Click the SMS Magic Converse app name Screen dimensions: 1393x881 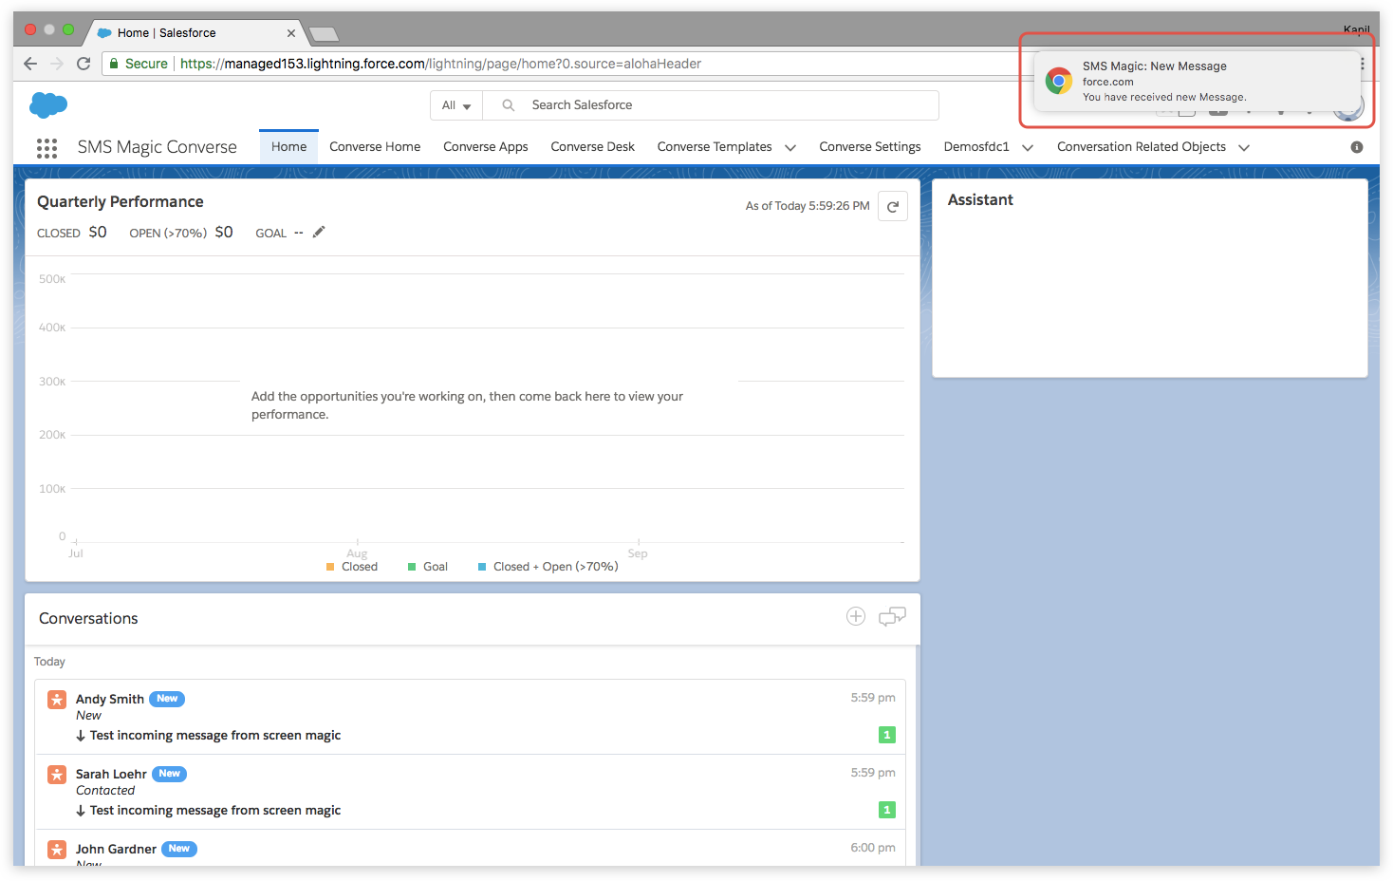pos(158,147)
